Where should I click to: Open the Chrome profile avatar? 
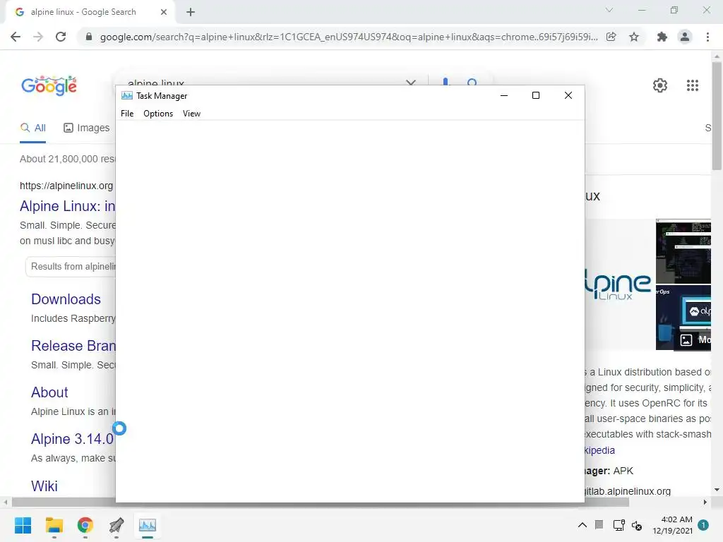(685, 37)
